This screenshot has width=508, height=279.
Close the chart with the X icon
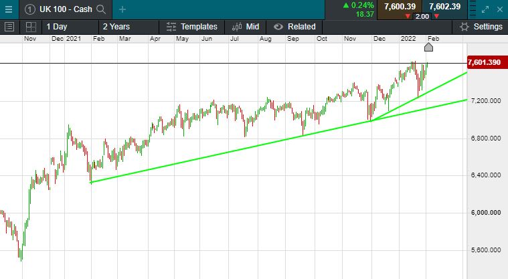500,10
